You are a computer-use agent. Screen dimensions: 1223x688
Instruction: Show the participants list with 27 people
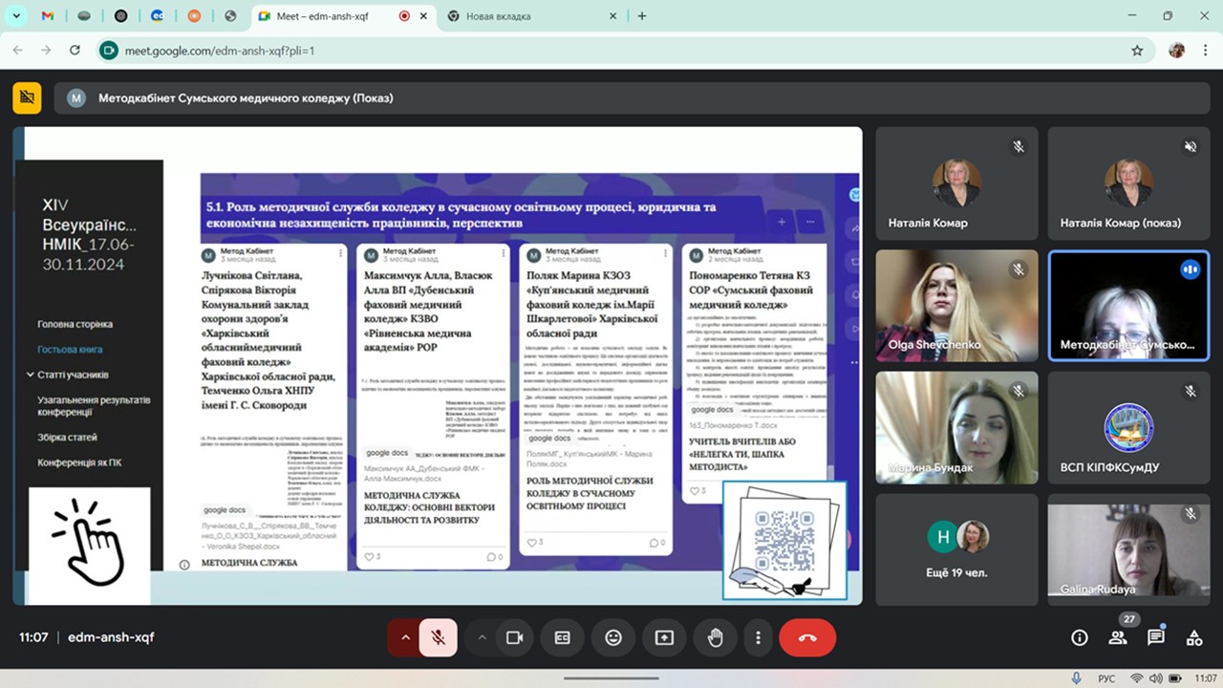1118,637
